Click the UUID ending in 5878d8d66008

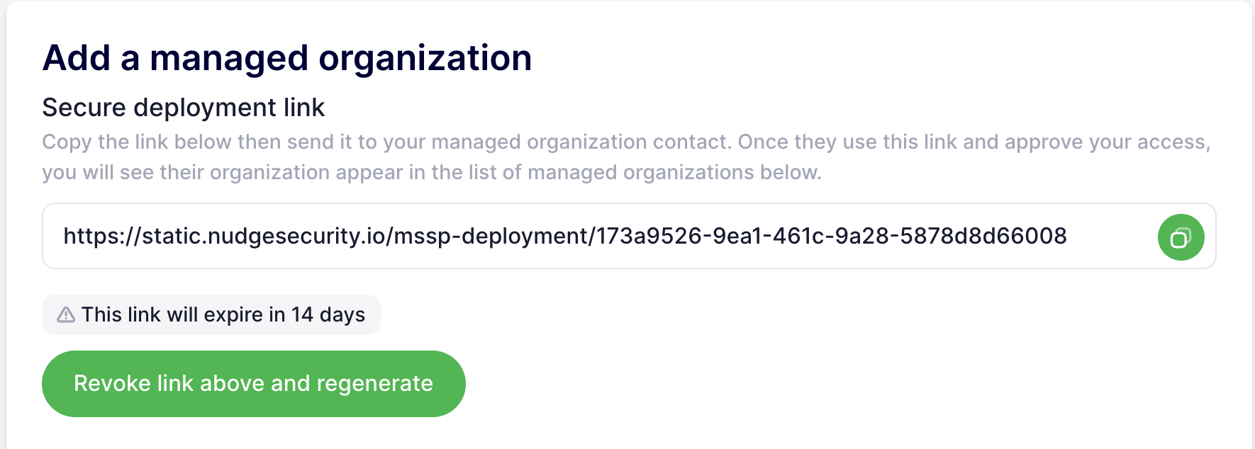(x=831, y=237)
